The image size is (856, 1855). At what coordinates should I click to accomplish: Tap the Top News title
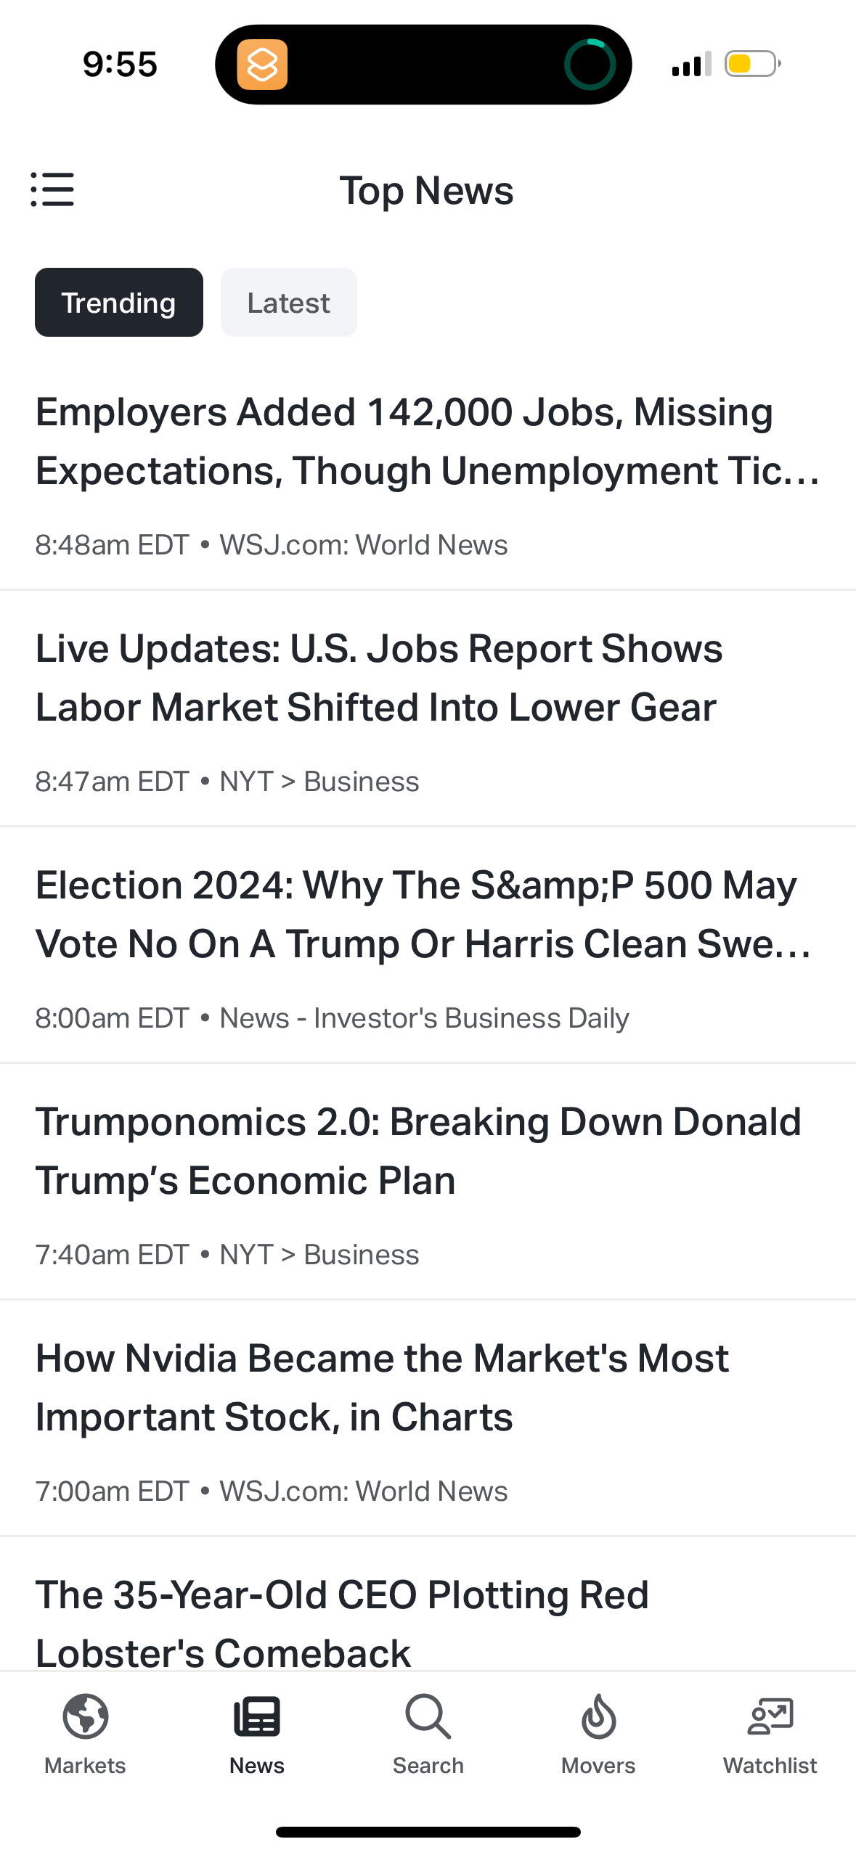427,191
